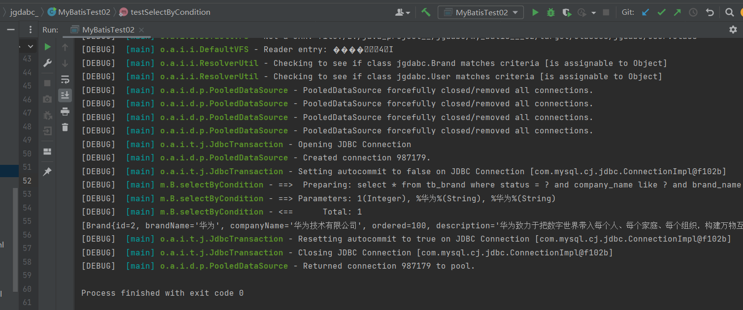Toggle soft-wrap in console
743x310 pixels.
[65, 79]
